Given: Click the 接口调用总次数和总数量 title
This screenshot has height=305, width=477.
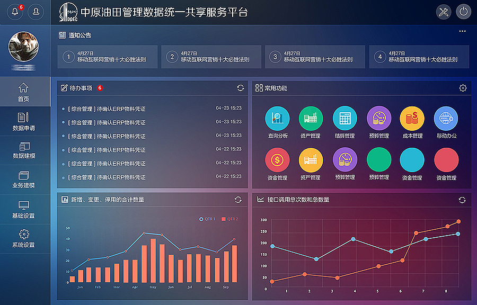Looking at the screenshot, I should point(298,200).
